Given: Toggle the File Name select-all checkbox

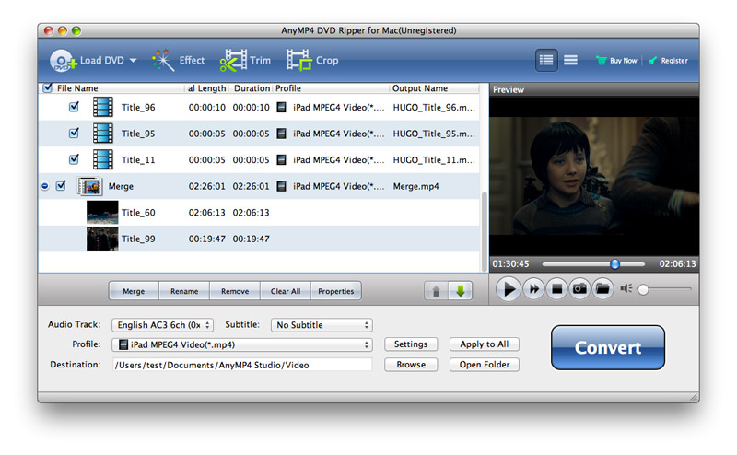Looking at the screenshot, I should (48, 88).
